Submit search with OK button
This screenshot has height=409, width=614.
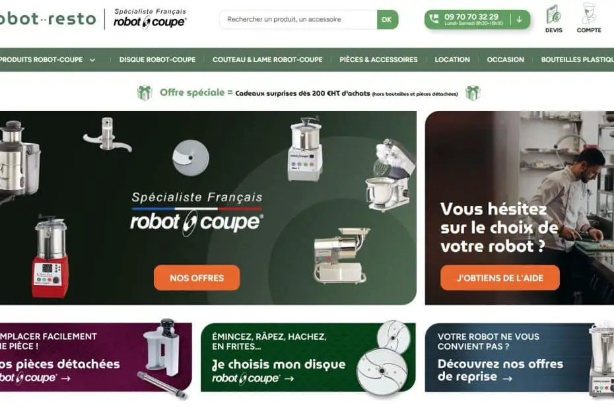coord(387,20)
